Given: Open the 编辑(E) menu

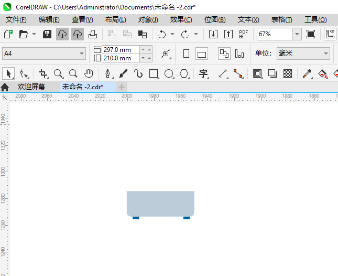Looking at the screenshot, I should point(49,20).
